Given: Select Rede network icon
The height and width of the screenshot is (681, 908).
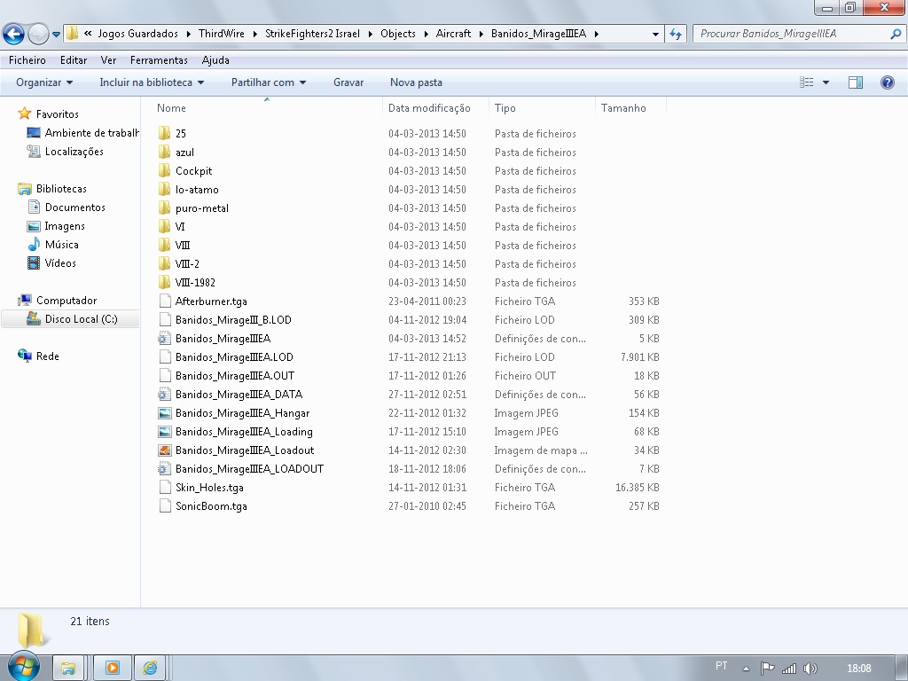Looking at the screenshot, I should click(x=25, y=356).
